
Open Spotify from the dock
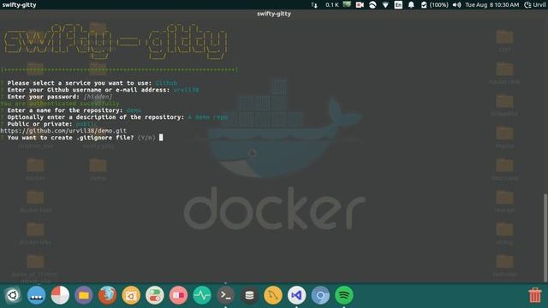[344, 295]
